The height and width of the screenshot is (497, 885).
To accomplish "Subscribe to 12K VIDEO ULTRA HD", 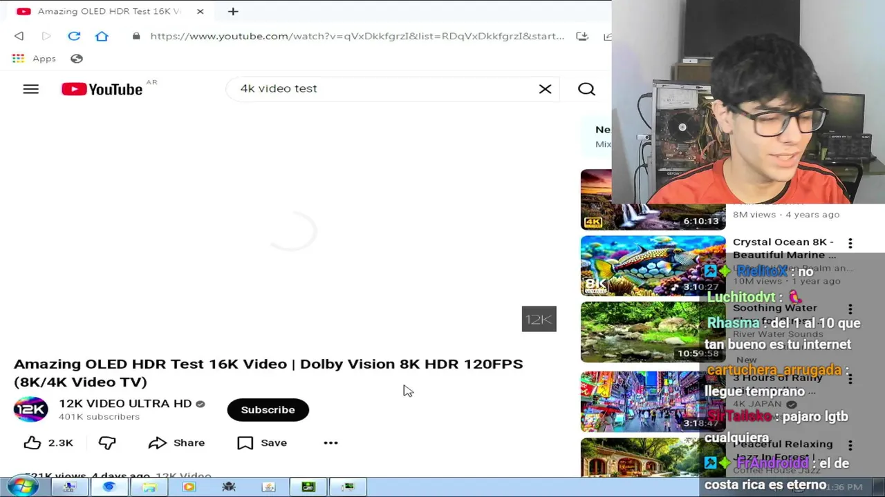I will [x=268, y=409].
